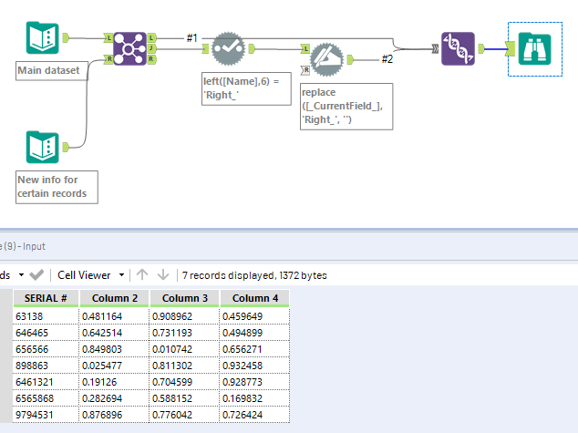The image size is (578, 433).
Task: Select the New info input tool
Action: (42, 146)
